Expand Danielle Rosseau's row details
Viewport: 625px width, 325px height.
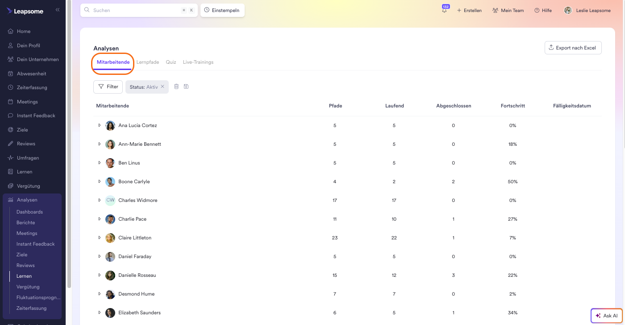point(100,275)
